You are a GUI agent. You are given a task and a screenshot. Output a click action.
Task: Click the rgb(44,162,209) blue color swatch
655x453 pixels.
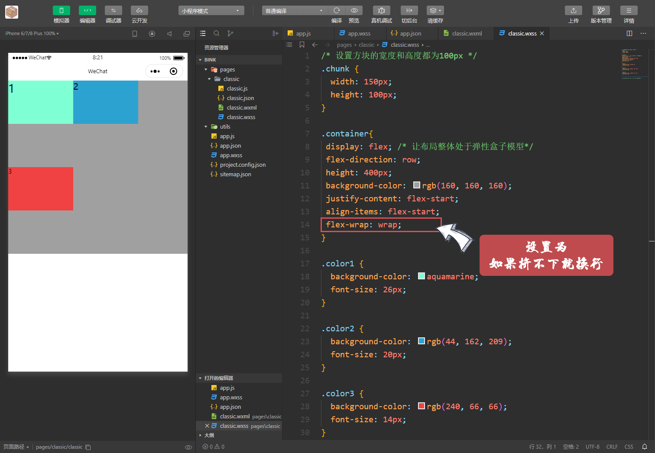(x=422, y=341)
